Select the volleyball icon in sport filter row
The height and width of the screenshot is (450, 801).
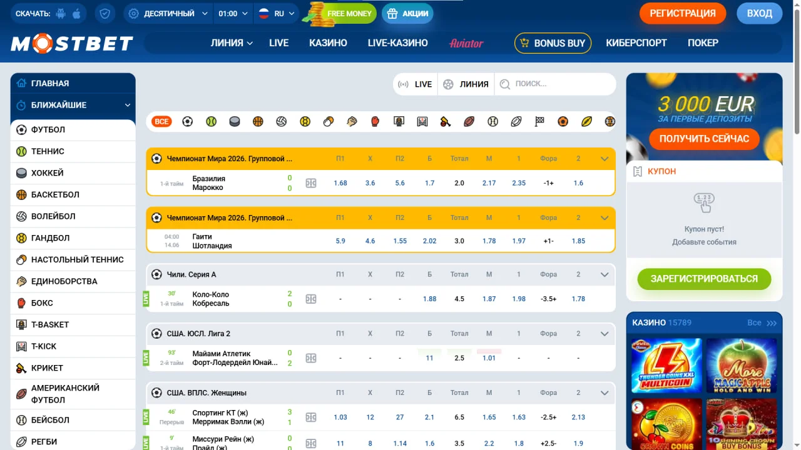(x=282, y=121)
